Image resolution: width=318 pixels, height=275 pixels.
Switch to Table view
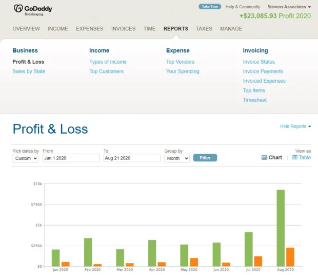coord(302,157)
